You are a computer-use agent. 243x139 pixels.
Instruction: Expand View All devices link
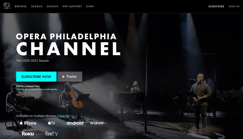pos(64,116)
